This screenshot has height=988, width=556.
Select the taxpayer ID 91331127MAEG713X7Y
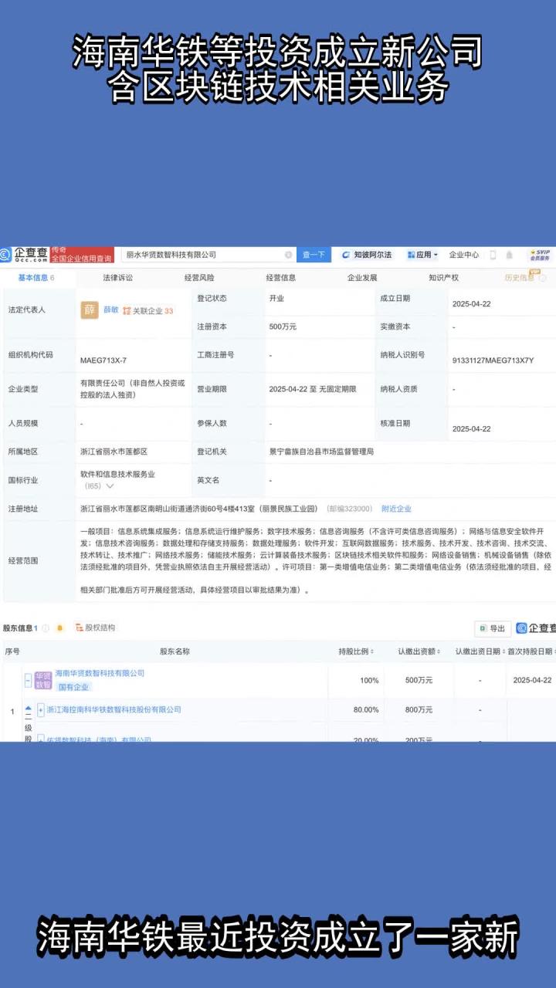pos(493,360)
